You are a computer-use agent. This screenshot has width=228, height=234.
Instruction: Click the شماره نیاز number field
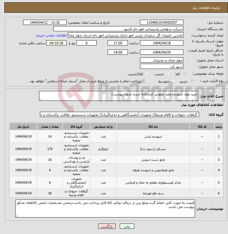pyautogui.click(x=162, y=23)
